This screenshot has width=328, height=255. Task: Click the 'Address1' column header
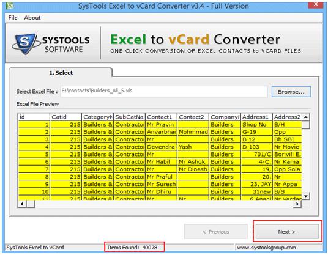tap(256, 117)
